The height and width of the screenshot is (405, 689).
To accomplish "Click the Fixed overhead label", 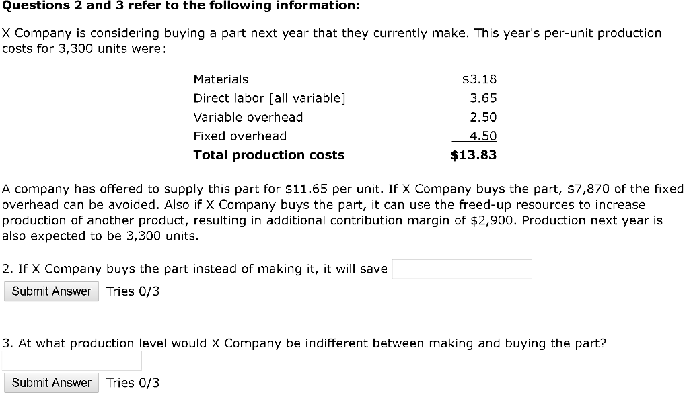I will click(240, 136).
